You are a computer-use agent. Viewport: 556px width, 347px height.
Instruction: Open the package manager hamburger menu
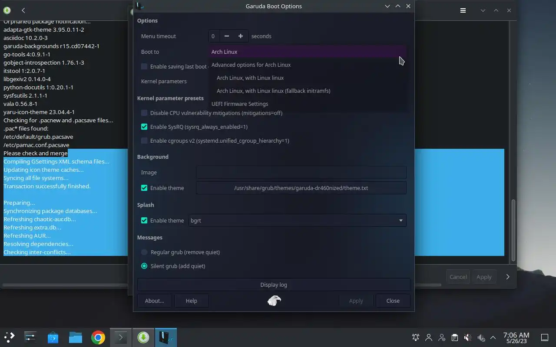point(463,10)
